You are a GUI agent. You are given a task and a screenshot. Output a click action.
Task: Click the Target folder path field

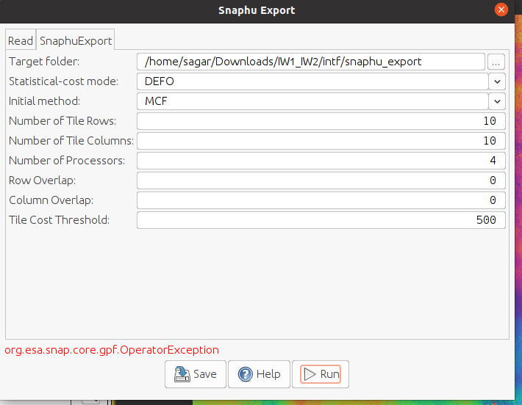point(310,62)
